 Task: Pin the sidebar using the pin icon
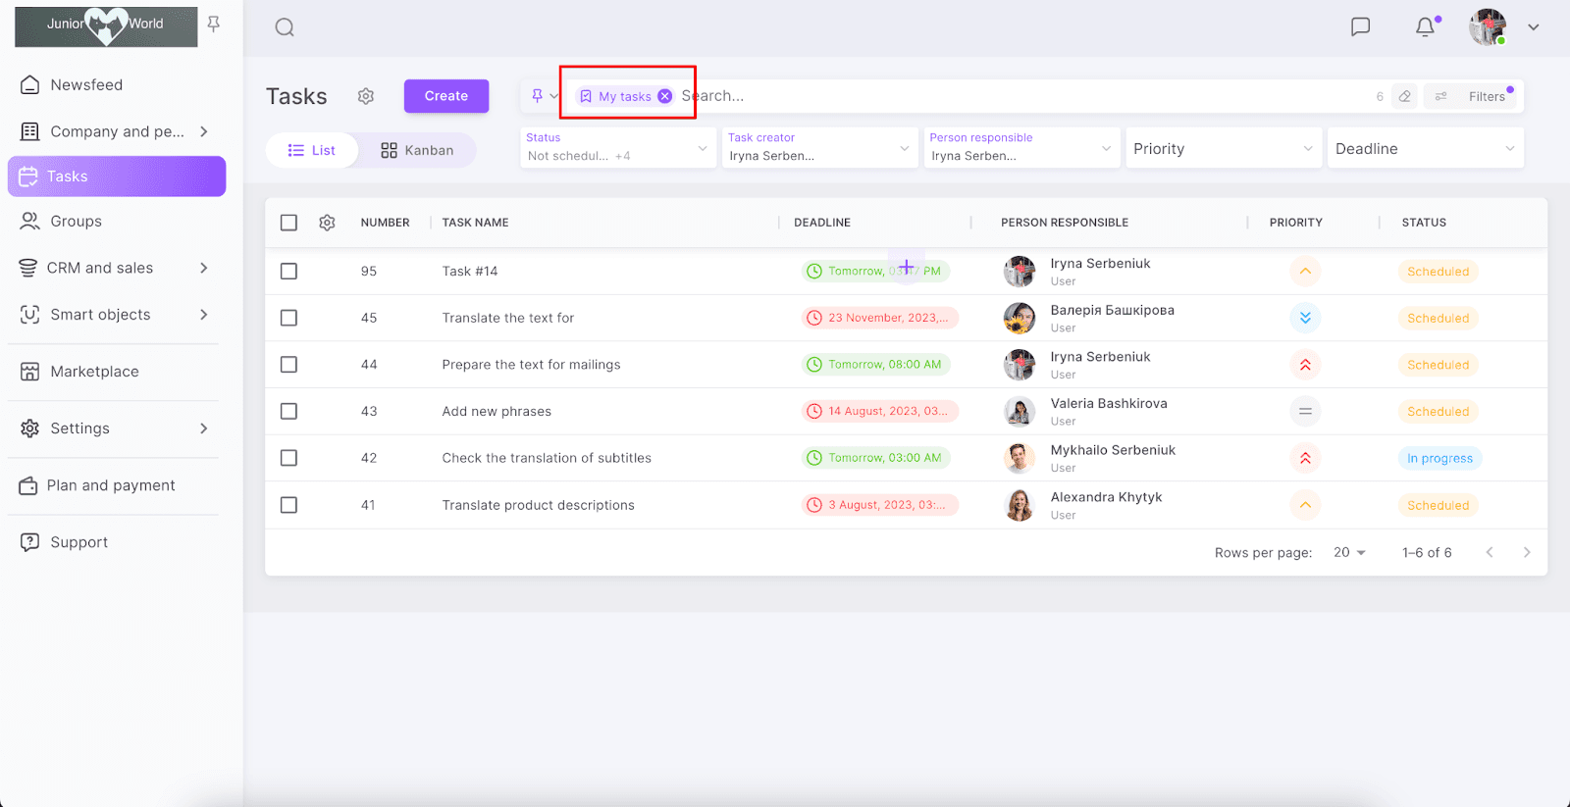coord(214,24)
